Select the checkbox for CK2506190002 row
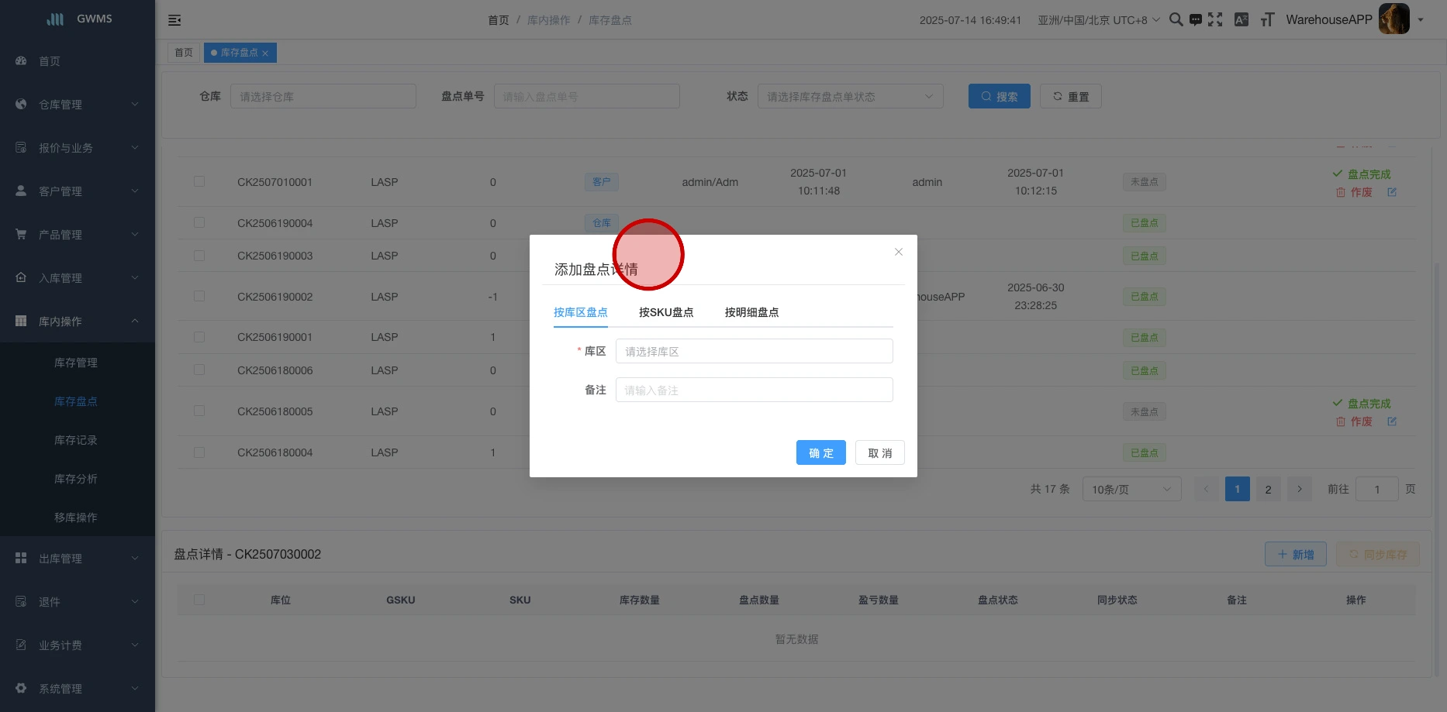The width and height of the screenshot is (1447, 712). (199, 297)
